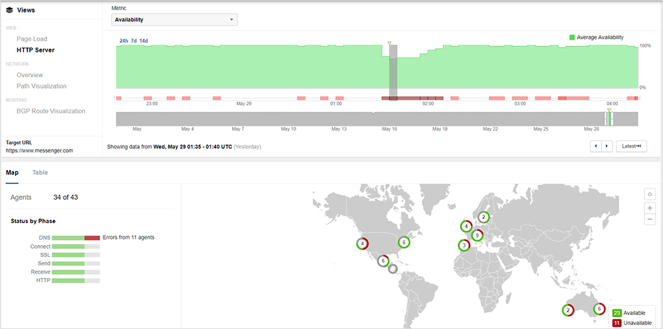Screen dimensions: 663x329
Task: Click the agent cluster marked 9 in Europe
Action: click(x=477, y=235)
